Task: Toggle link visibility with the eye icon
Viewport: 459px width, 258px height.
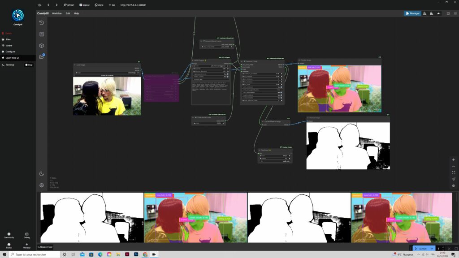Action: click(x=453, y=185)
